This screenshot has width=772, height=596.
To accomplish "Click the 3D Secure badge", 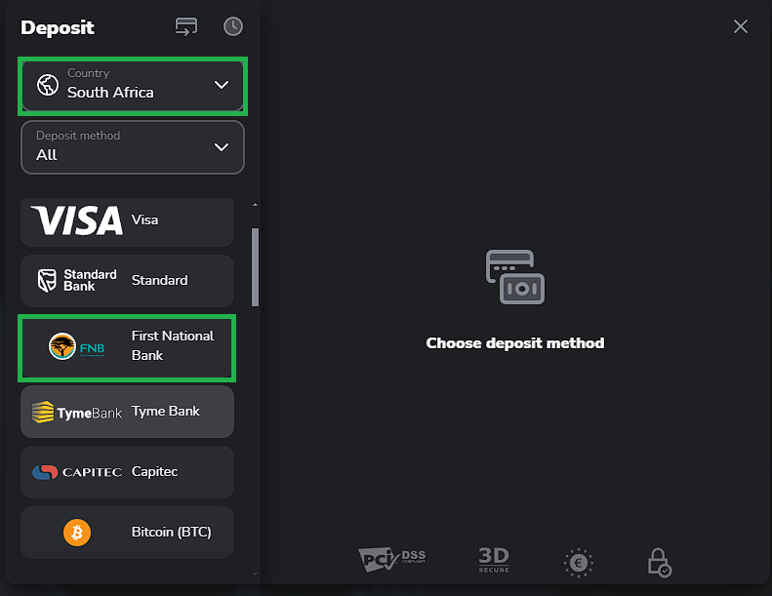I will [x=494, y=560].
